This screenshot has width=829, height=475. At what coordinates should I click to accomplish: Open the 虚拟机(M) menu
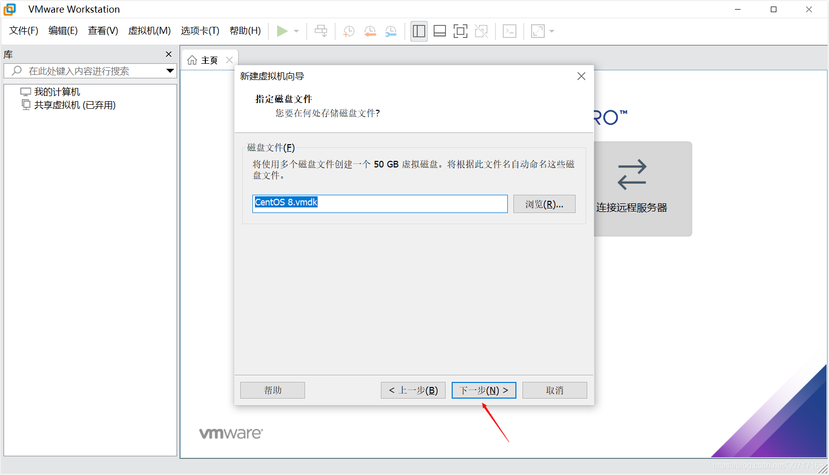pyautogui.click(x=150, y=31)
